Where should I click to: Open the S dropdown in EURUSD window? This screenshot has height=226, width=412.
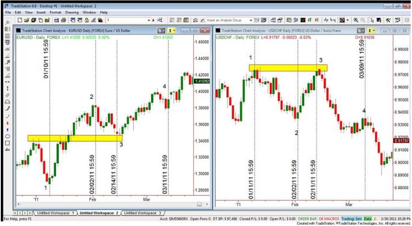(x=161, y=31)
